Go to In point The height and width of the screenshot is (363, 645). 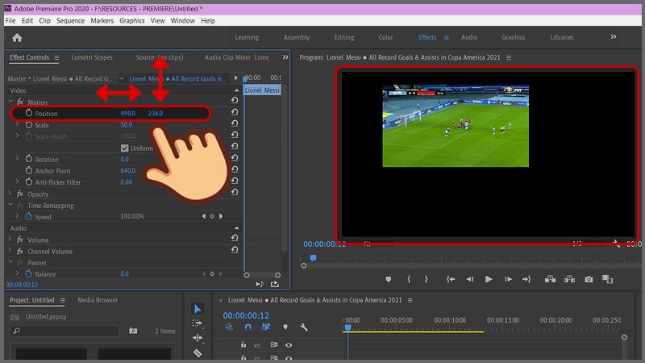[x=451, y=279]
